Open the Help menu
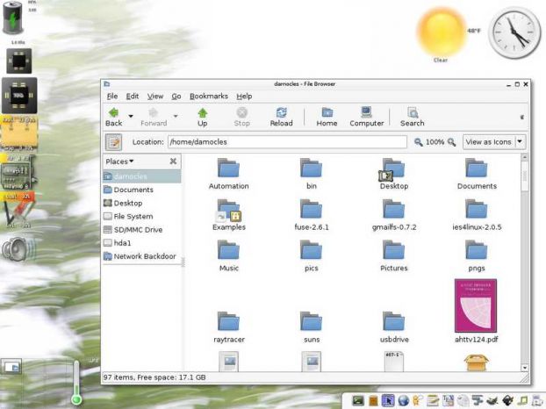Image resolution: width=546 pixels, height=409 pixels. click(244, 97)
